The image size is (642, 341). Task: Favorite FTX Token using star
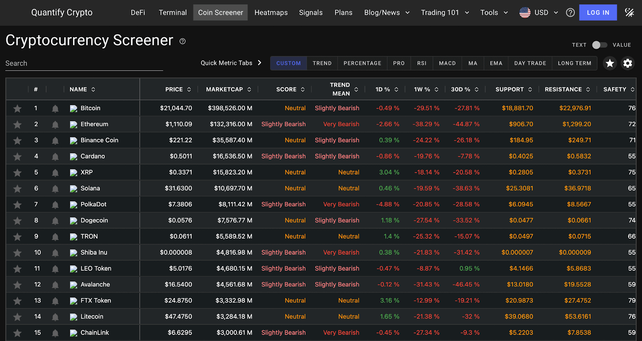[x=17, y=301]
